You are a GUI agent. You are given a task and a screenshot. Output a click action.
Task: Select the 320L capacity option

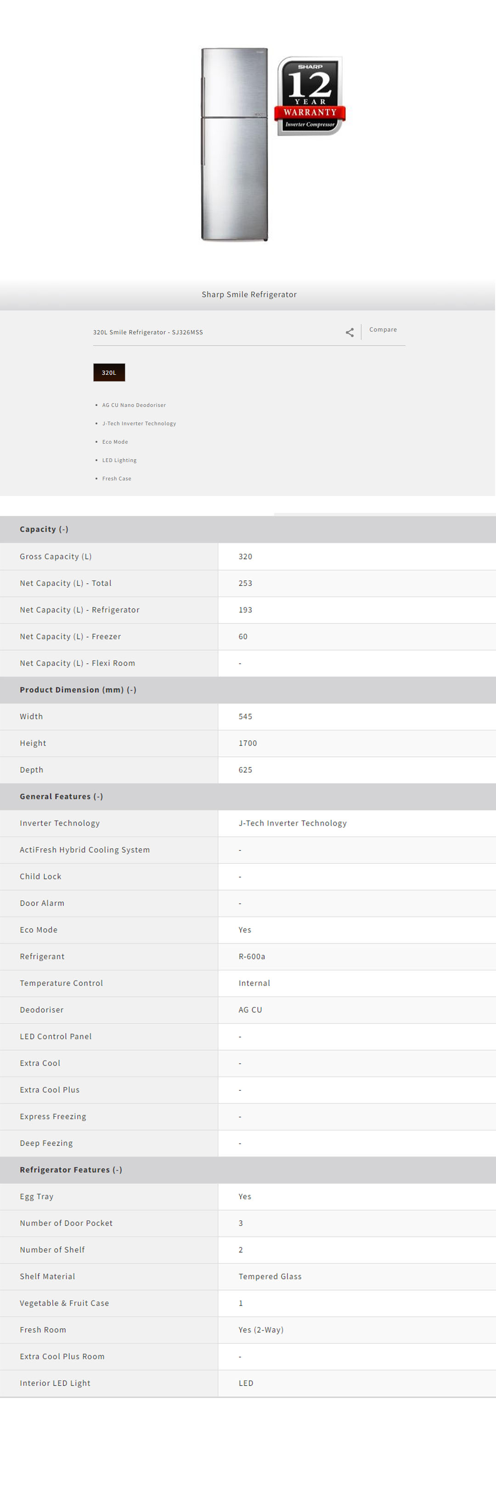coord(109,372)
